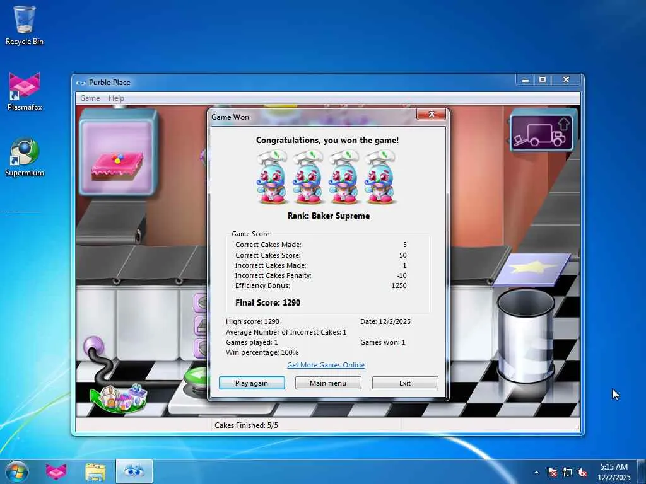Click the Play again button
The height and width of the screenshot is (484, 646).
click(252, 383)
